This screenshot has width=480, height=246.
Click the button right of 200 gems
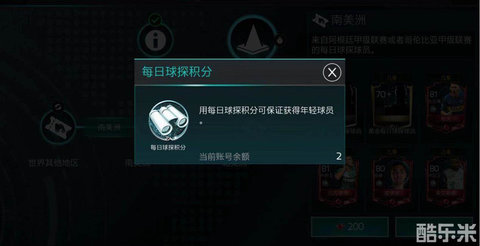[x=434, y=227]
